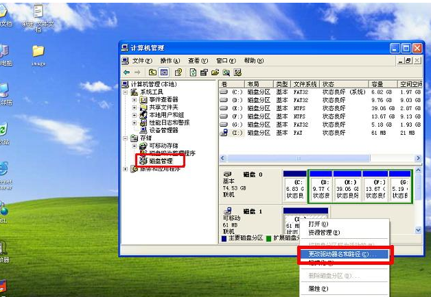Click the Help question-mark toolbar icon

pos(178,73)
